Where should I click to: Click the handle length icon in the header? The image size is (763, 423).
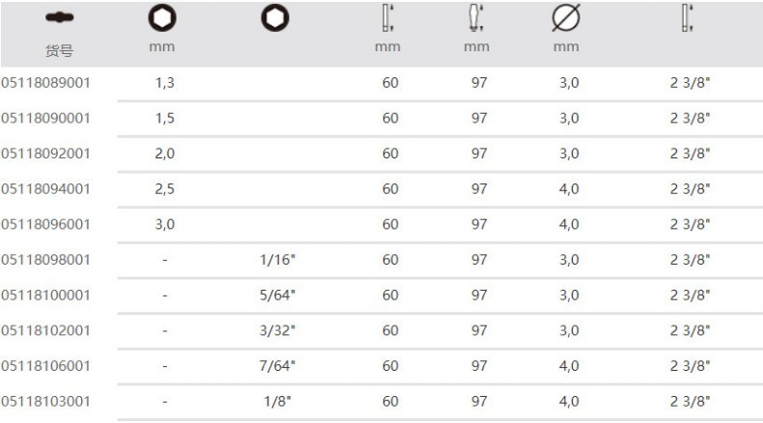[477, 19]
